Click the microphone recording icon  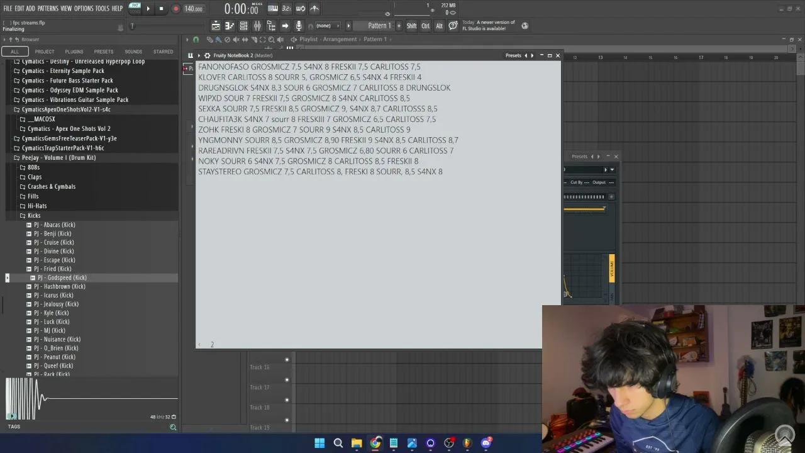(x=299, y=26)
